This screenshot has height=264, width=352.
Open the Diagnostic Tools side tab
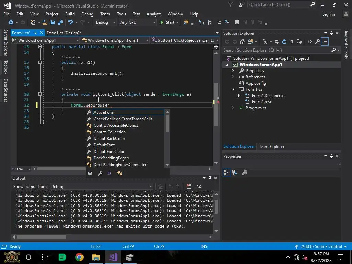[346, 44]
